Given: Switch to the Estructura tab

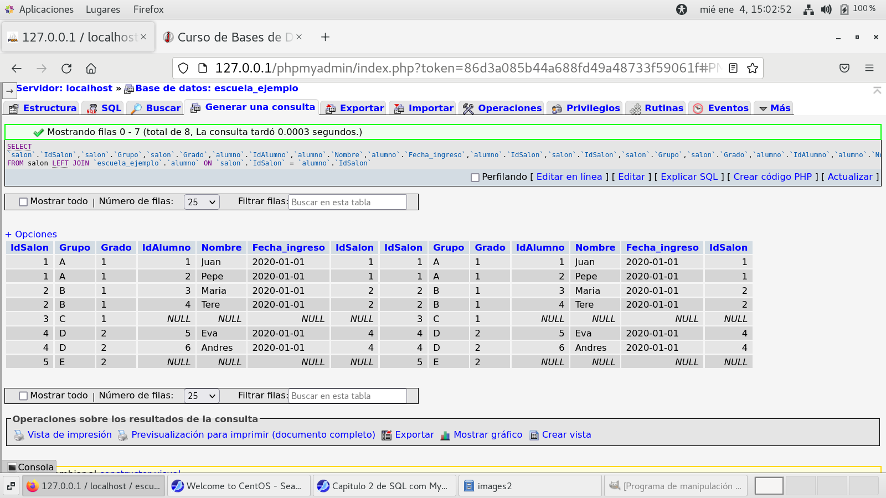Looking at the screenshot, I should pos(43,108).
